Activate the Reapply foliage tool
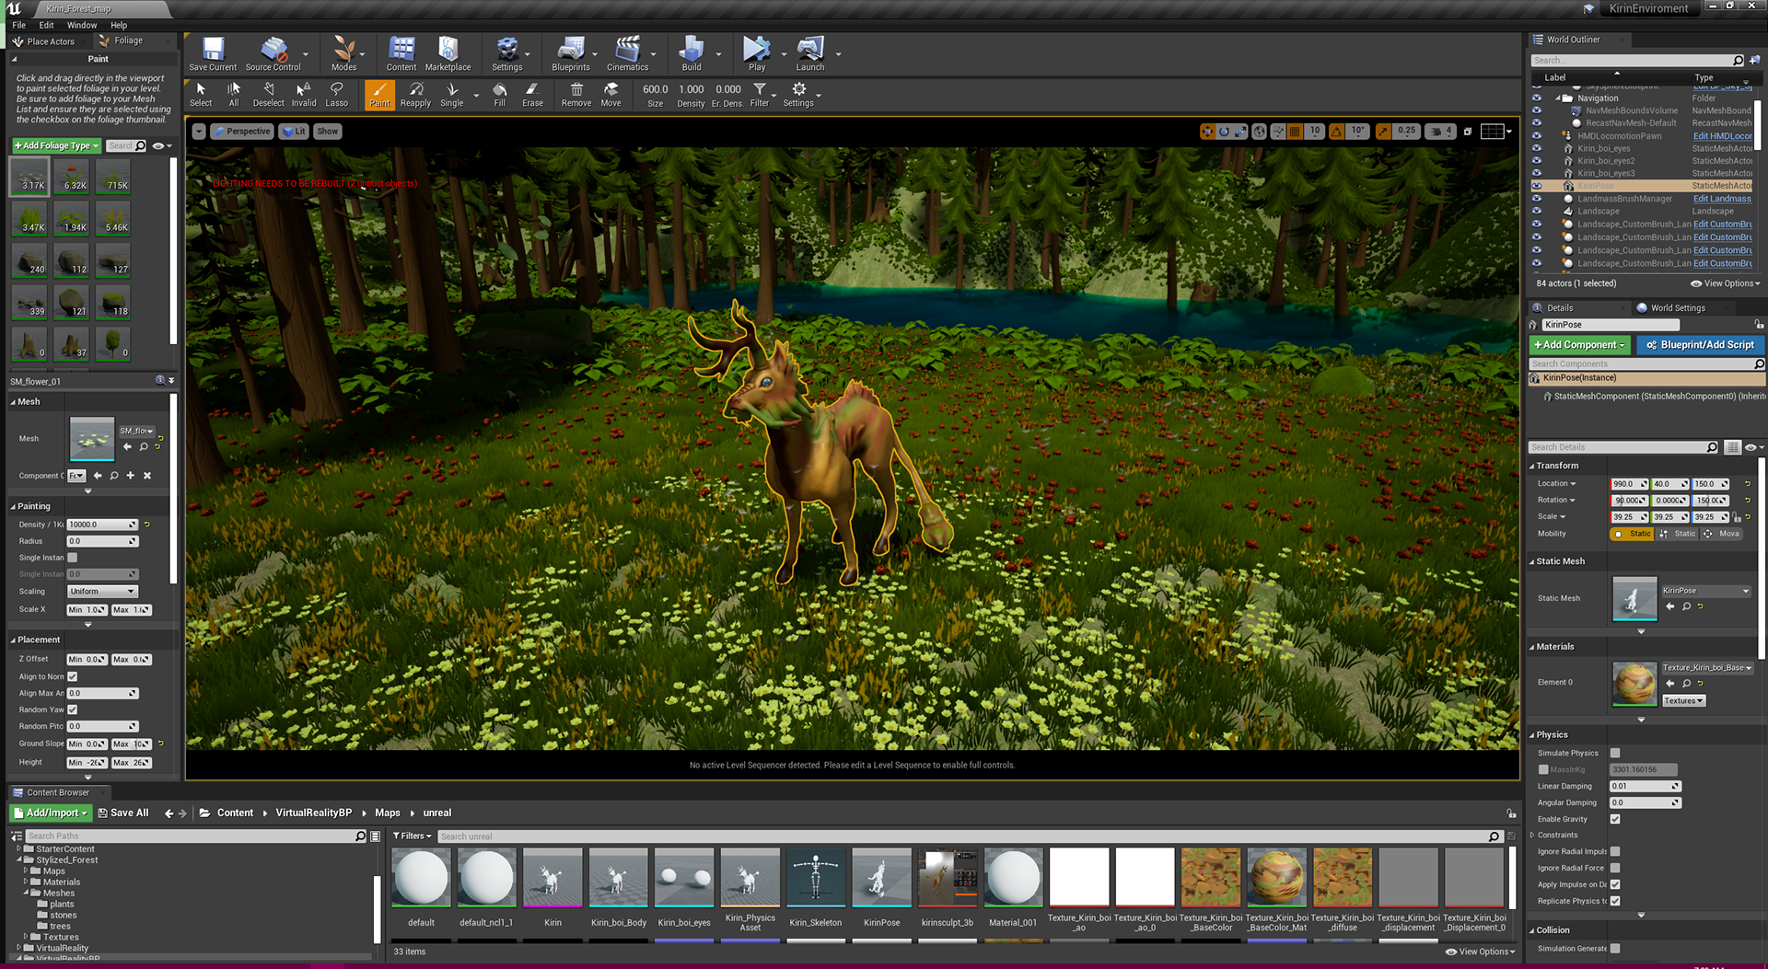The width and height of the screenshot is (1768, 969). (415, 94)
